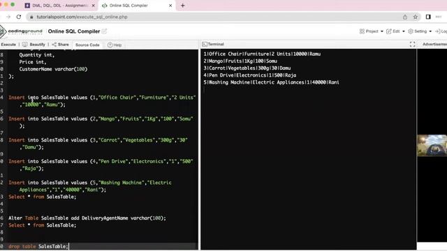Click the Share button

60,45
